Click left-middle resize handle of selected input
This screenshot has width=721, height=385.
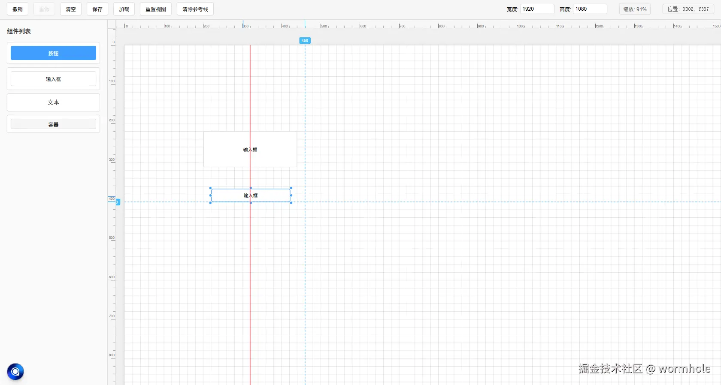click(x=210, y=196)
